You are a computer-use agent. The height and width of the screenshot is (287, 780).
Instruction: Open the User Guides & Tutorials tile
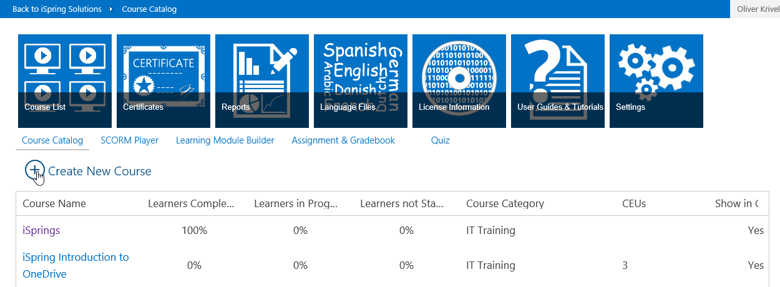tap(558, 81)
